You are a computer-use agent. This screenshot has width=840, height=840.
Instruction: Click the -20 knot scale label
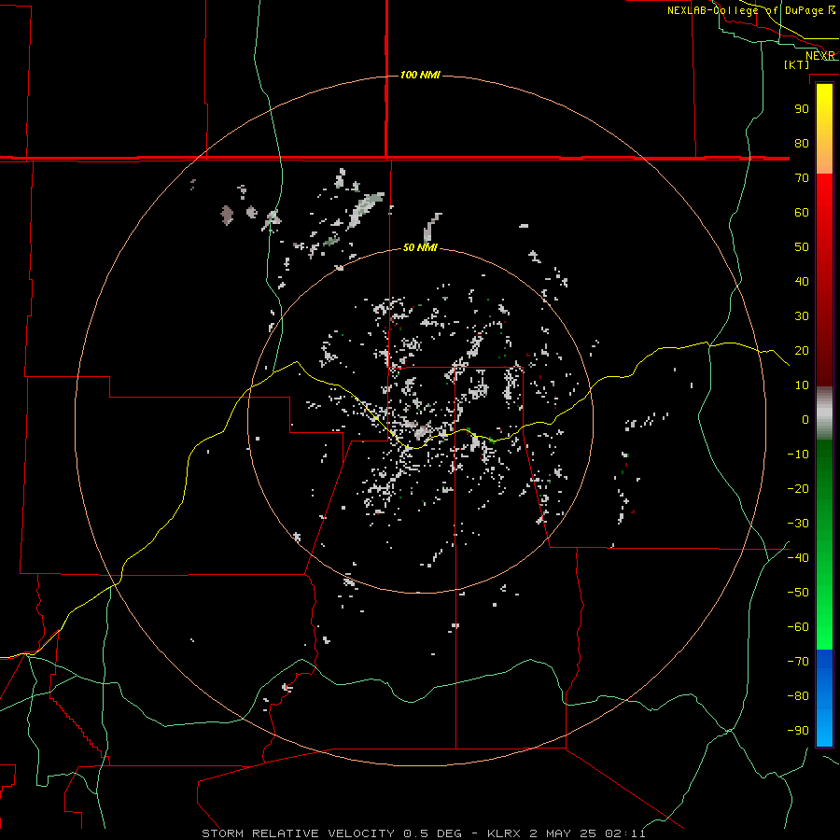pyautogui.click(x=798, y=488)
